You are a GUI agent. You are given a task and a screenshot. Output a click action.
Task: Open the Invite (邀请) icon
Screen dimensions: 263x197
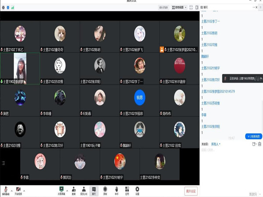coord(73,190)
